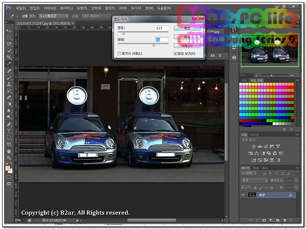Open the 샘플 모든 레이어 dropdown

click(96, 16)
